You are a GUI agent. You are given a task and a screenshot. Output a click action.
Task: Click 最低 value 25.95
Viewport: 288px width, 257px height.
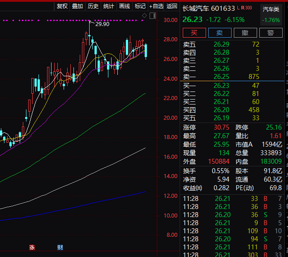click(x=221, y=144)
